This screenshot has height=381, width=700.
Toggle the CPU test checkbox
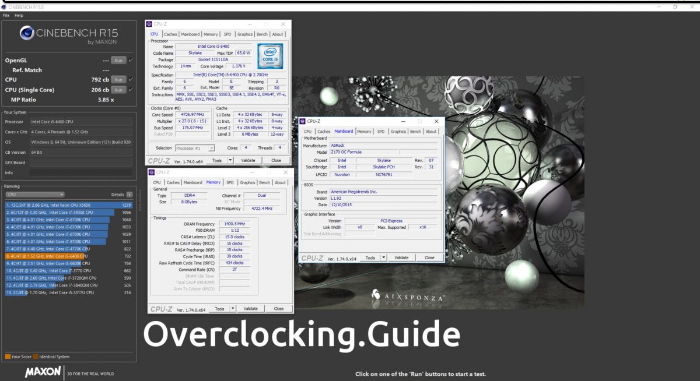[x=131, y=80]
